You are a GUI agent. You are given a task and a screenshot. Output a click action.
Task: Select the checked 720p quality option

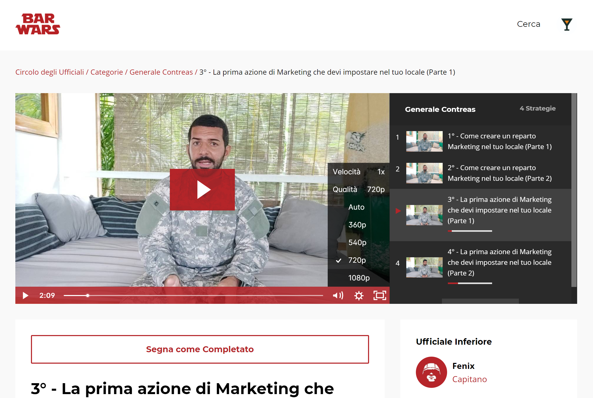359,260
